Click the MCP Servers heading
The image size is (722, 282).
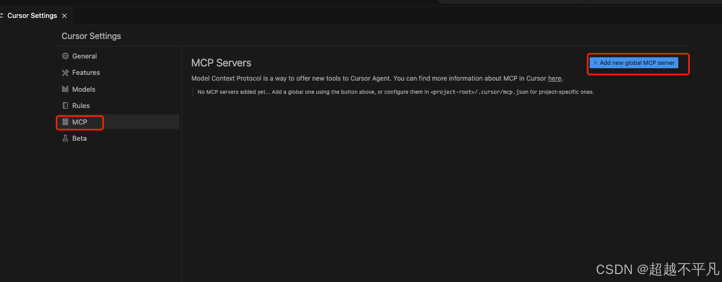(221, 63)
